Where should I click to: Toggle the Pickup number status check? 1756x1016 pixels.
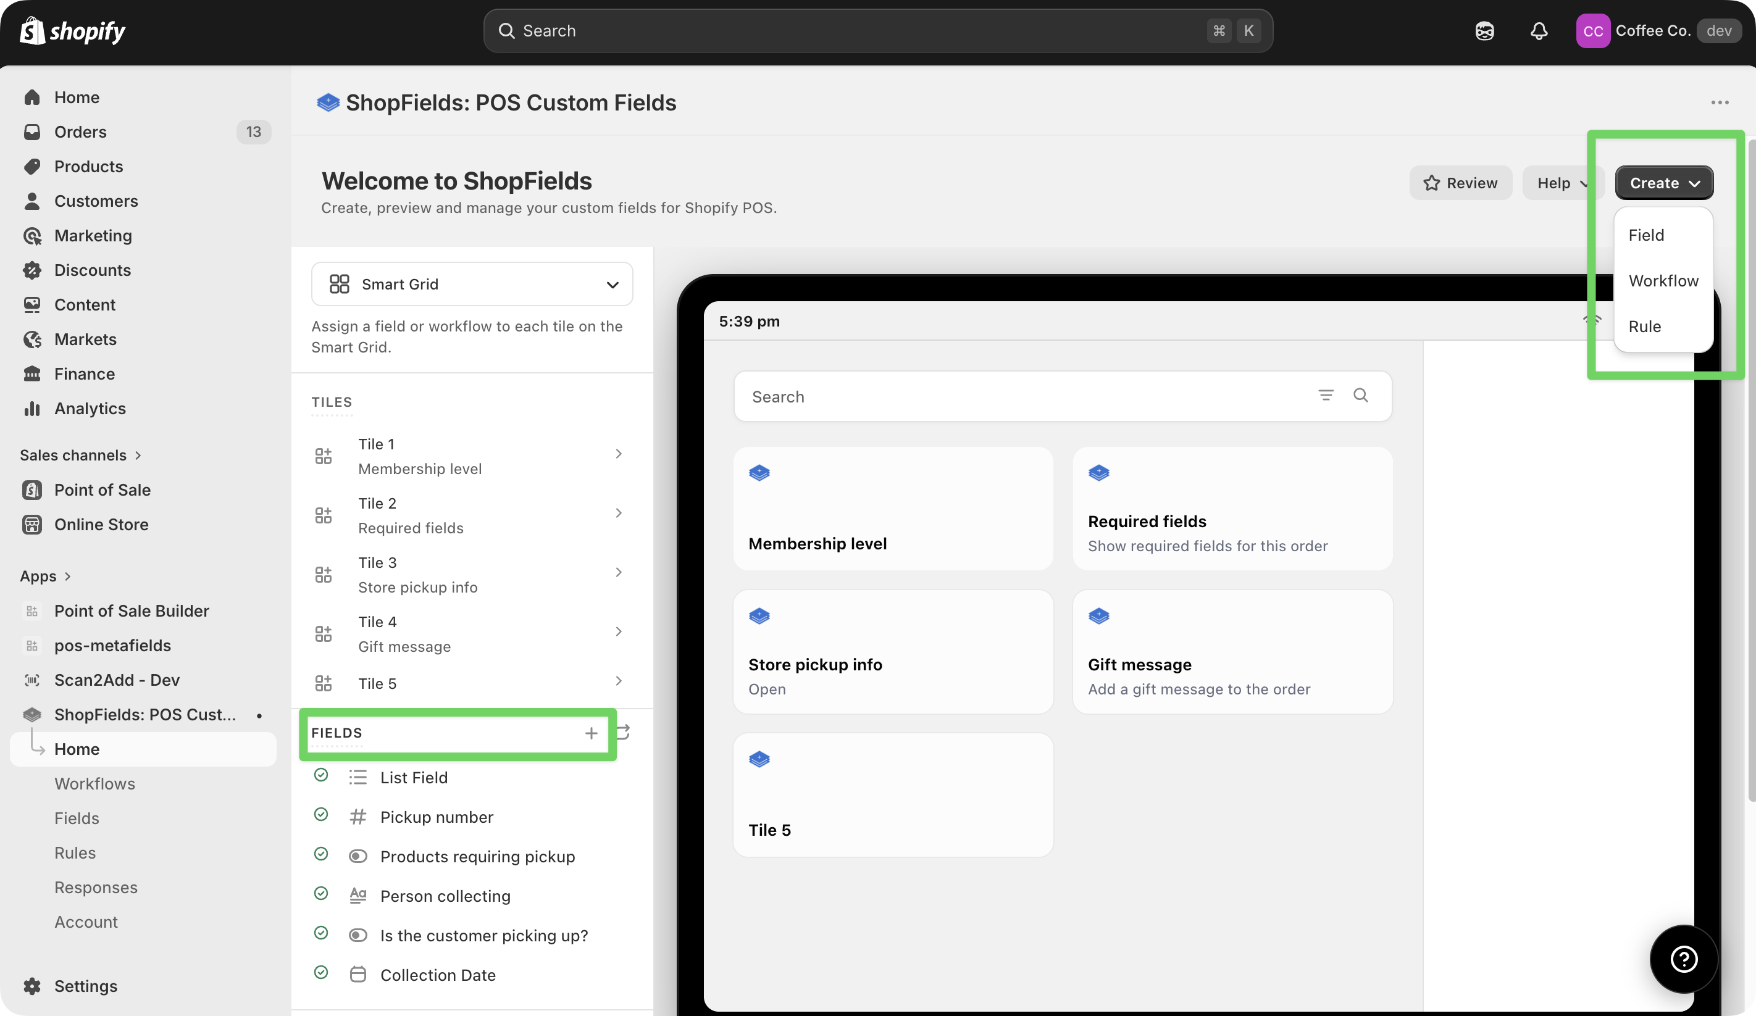[321, 815]
